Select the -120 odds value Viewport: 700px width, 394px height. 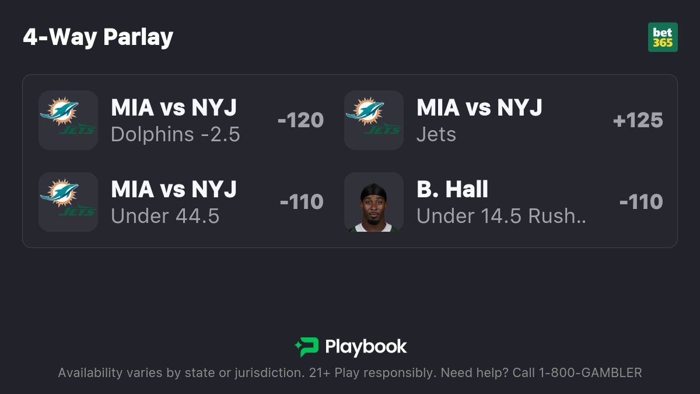[x=300, y=120]
